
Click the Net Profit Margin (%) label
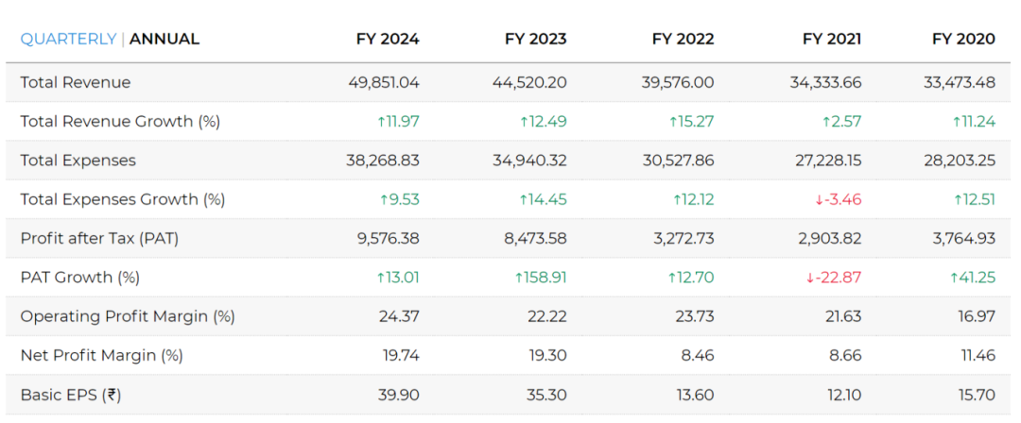coord(102,355)
